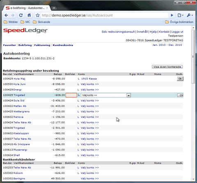Choose Välj konto for Gula Sid
This screenshot has height=183, width=197.
[x=89, y=101]
